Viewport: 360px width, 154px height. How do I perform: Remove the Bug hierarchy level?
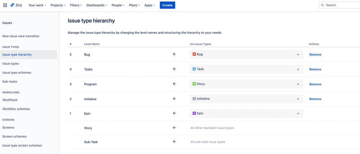pyautogui.click(x=315, y=55)
